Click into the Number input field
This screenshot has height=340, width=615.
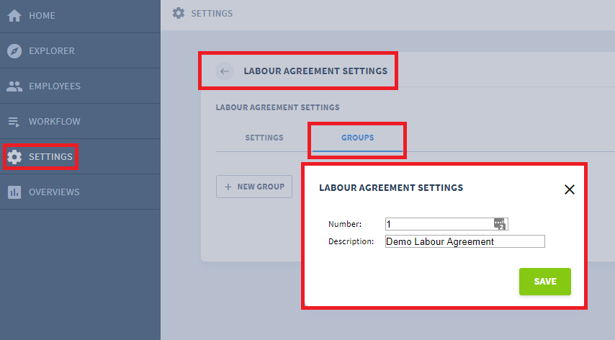[446, 224]
